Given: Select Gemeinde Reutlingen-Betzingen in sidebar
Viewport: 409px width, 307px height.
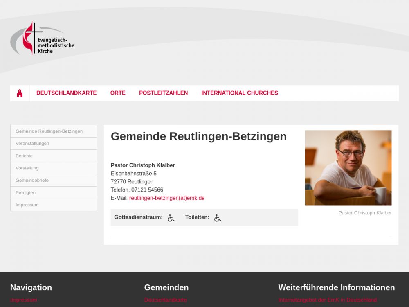Looking at the screenshot, I should pyautogui.click(x=54, y=131).
